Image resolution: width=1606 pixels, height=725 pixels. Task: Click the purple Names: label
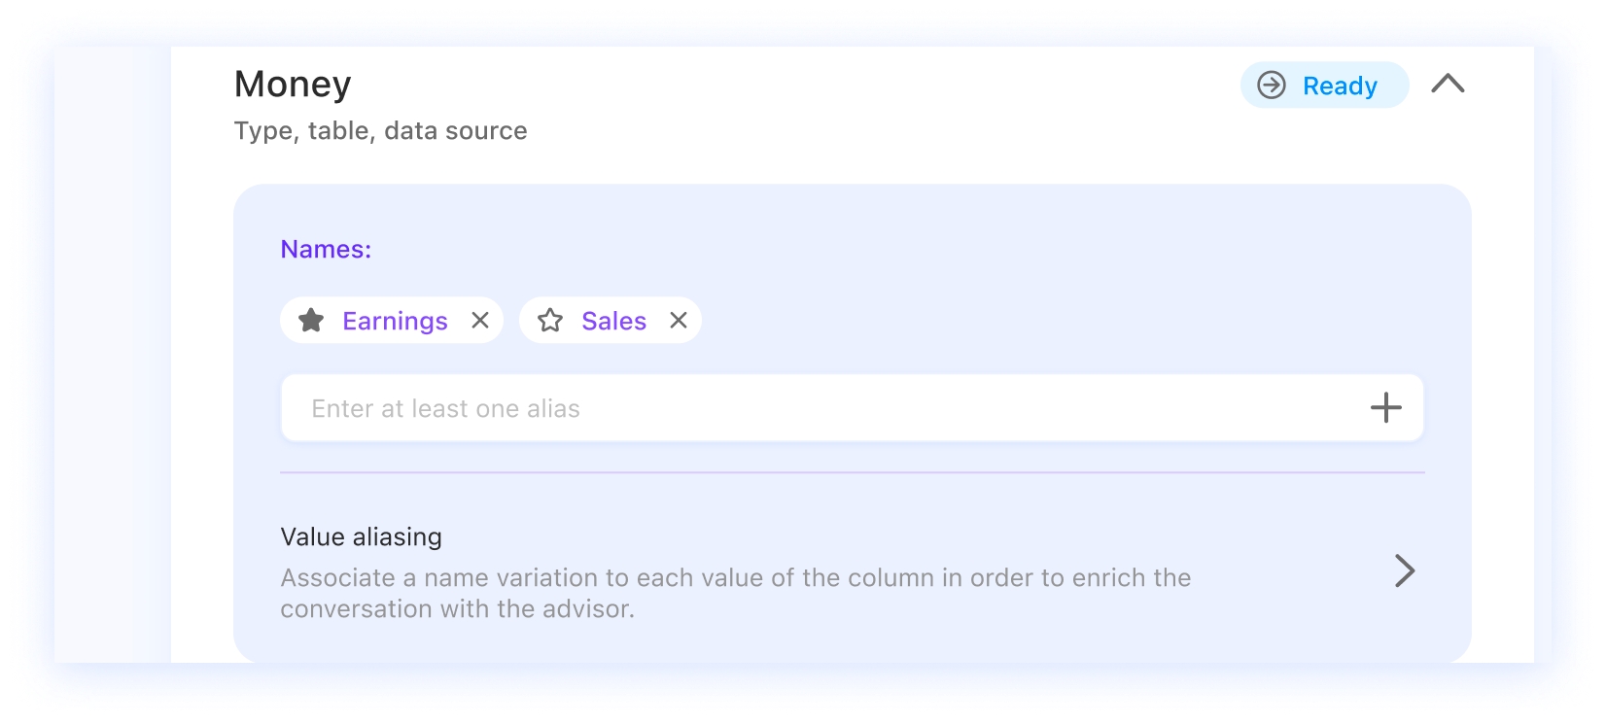pos(326,250)
